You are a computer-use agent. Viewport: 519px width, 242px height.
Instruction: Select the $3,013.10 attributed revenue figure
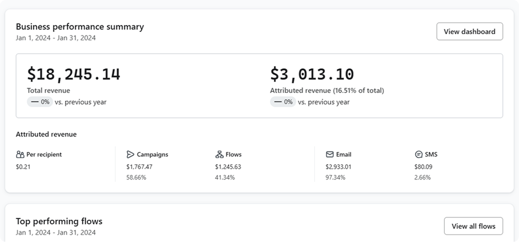click(312, 74)
